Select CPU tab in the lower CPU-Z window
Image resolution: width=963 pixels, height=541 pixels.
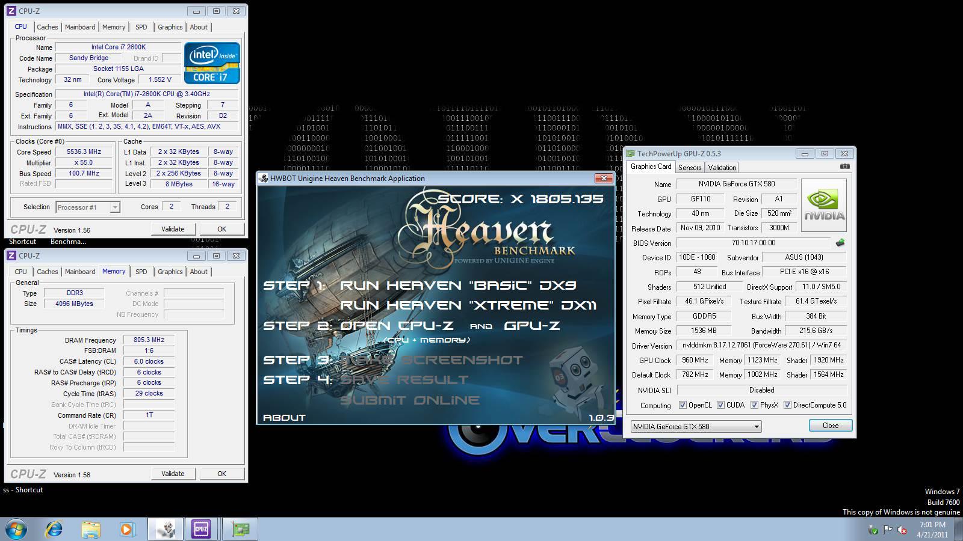click(21, 272)
